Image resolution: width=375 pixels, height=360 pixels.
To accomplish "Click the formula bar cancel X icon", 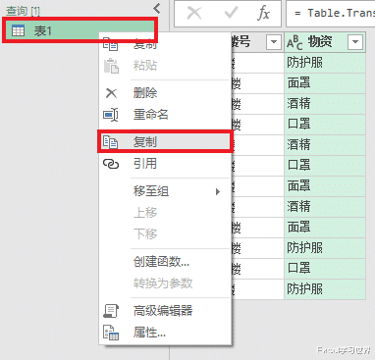I will (x=194, y=14).
